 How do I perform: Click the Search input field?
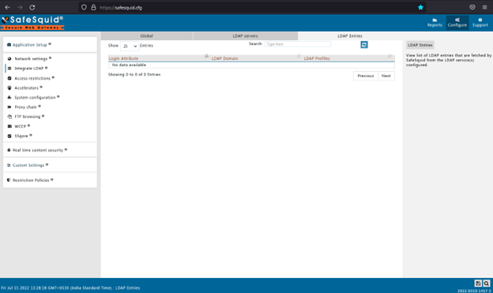(x=297, y=44)
